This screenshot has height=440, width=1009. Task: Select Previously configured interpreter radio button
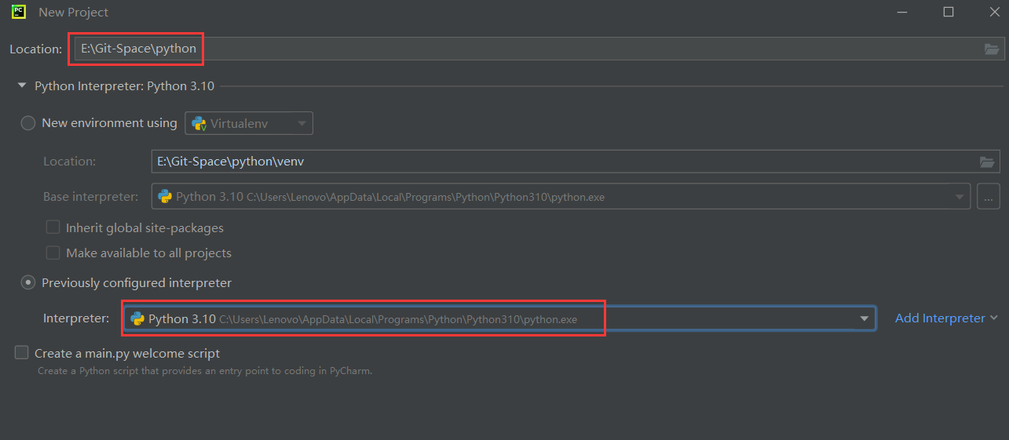pos(28,282)
